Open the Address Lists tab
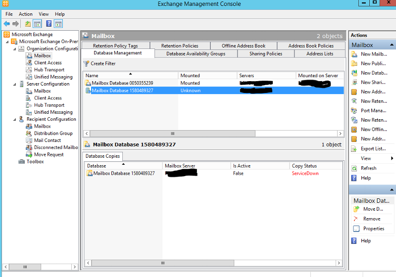This screenshot has width=396, height=277. tap(320, 54)
